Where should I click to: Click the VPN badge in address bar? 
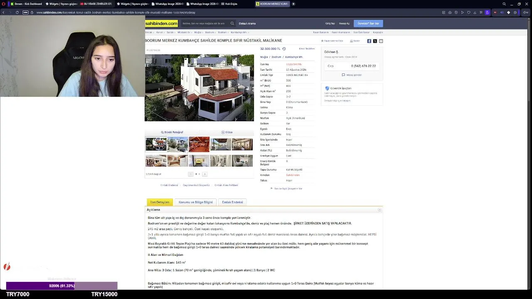pyautogui.click(x=25, y=12)
